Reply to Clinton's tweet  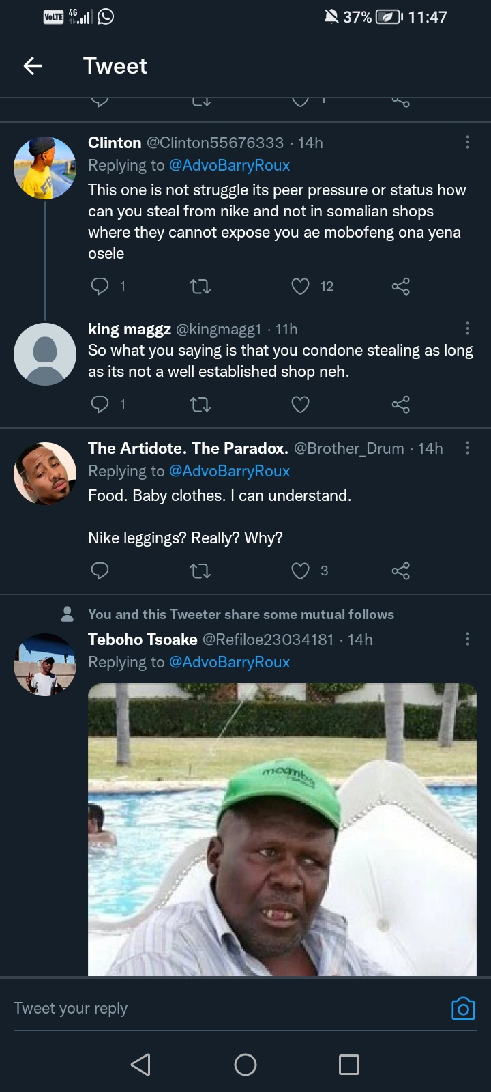tap(100, 286)
